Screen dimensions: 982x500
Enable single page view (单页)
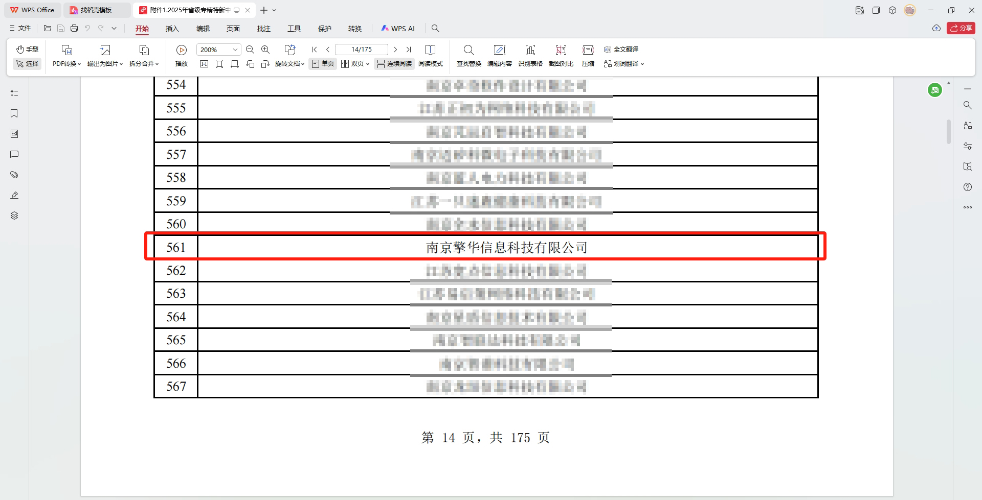(322, 64)
